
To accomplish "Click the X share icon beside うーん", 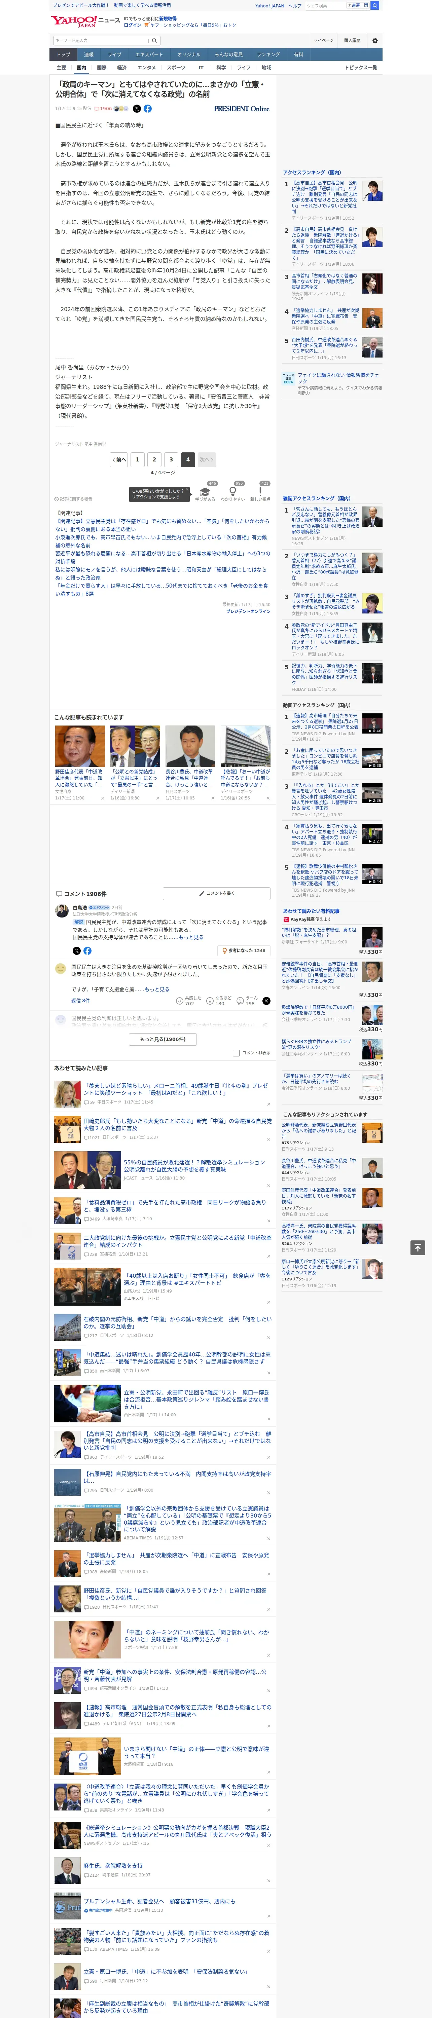I will coord(266,1001).
